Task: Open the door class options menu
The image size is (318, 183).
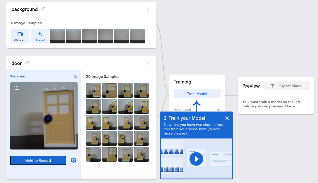Action: pos(149,63)
